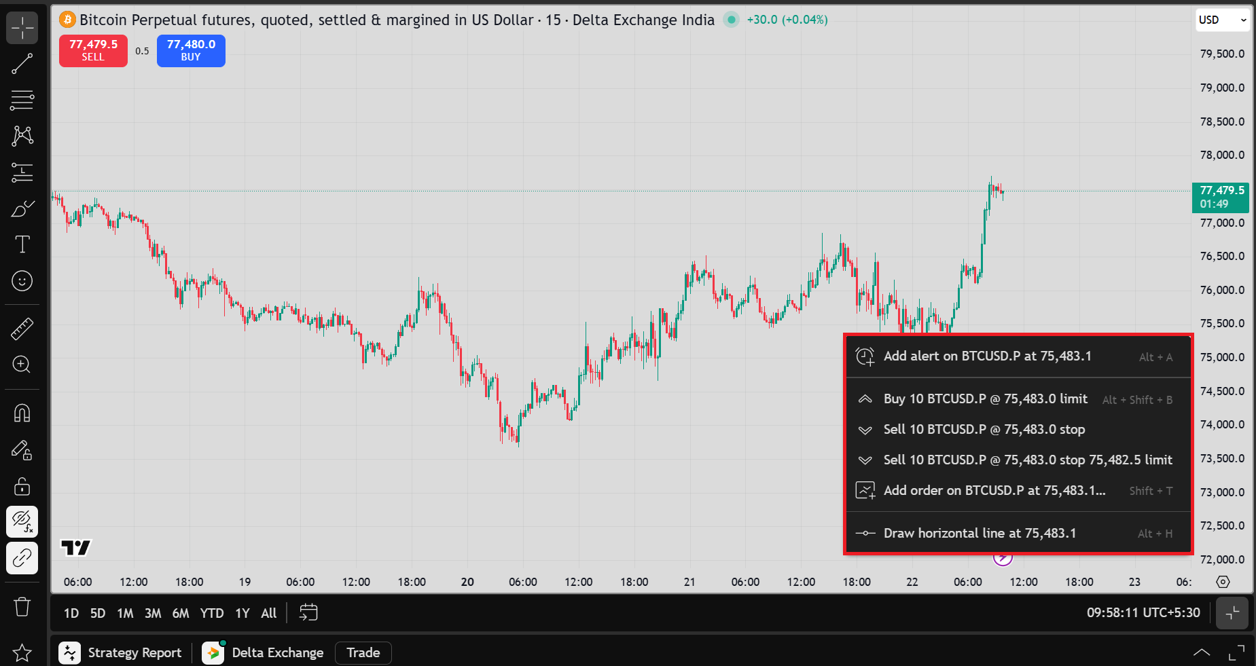Click the current price label 77,479.5

tap(1221, 197)
